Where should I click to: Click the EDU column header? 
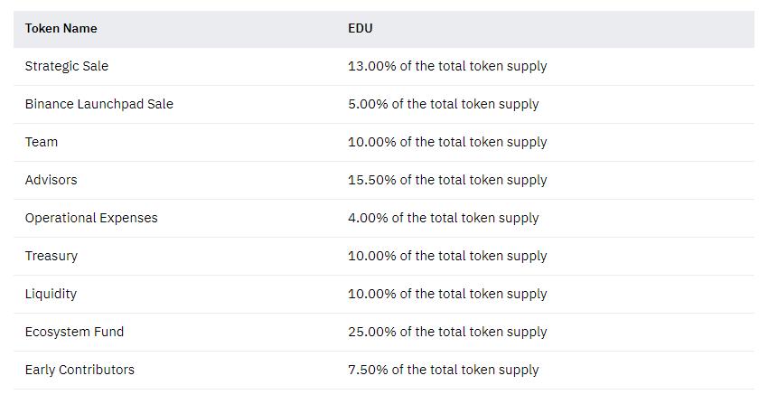360,28
